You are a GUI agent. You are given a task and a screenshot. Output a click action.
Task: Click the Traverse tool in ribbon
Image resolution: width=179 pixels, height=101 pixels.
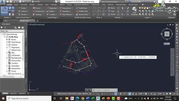[23, 14]
